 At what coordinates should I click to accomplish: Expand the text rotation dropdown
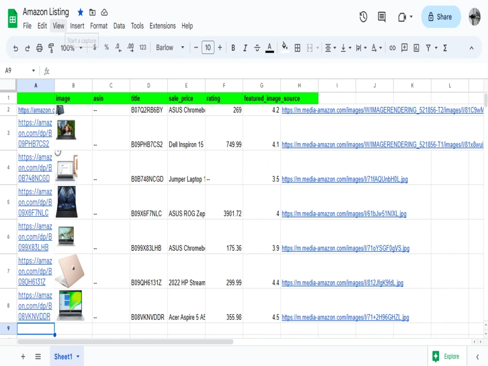[381, 48]
